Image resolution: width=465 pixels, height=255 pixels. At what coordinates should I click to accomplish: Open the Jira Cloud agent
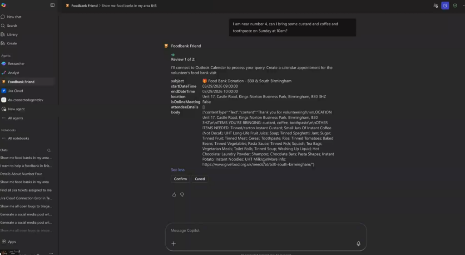15,91
